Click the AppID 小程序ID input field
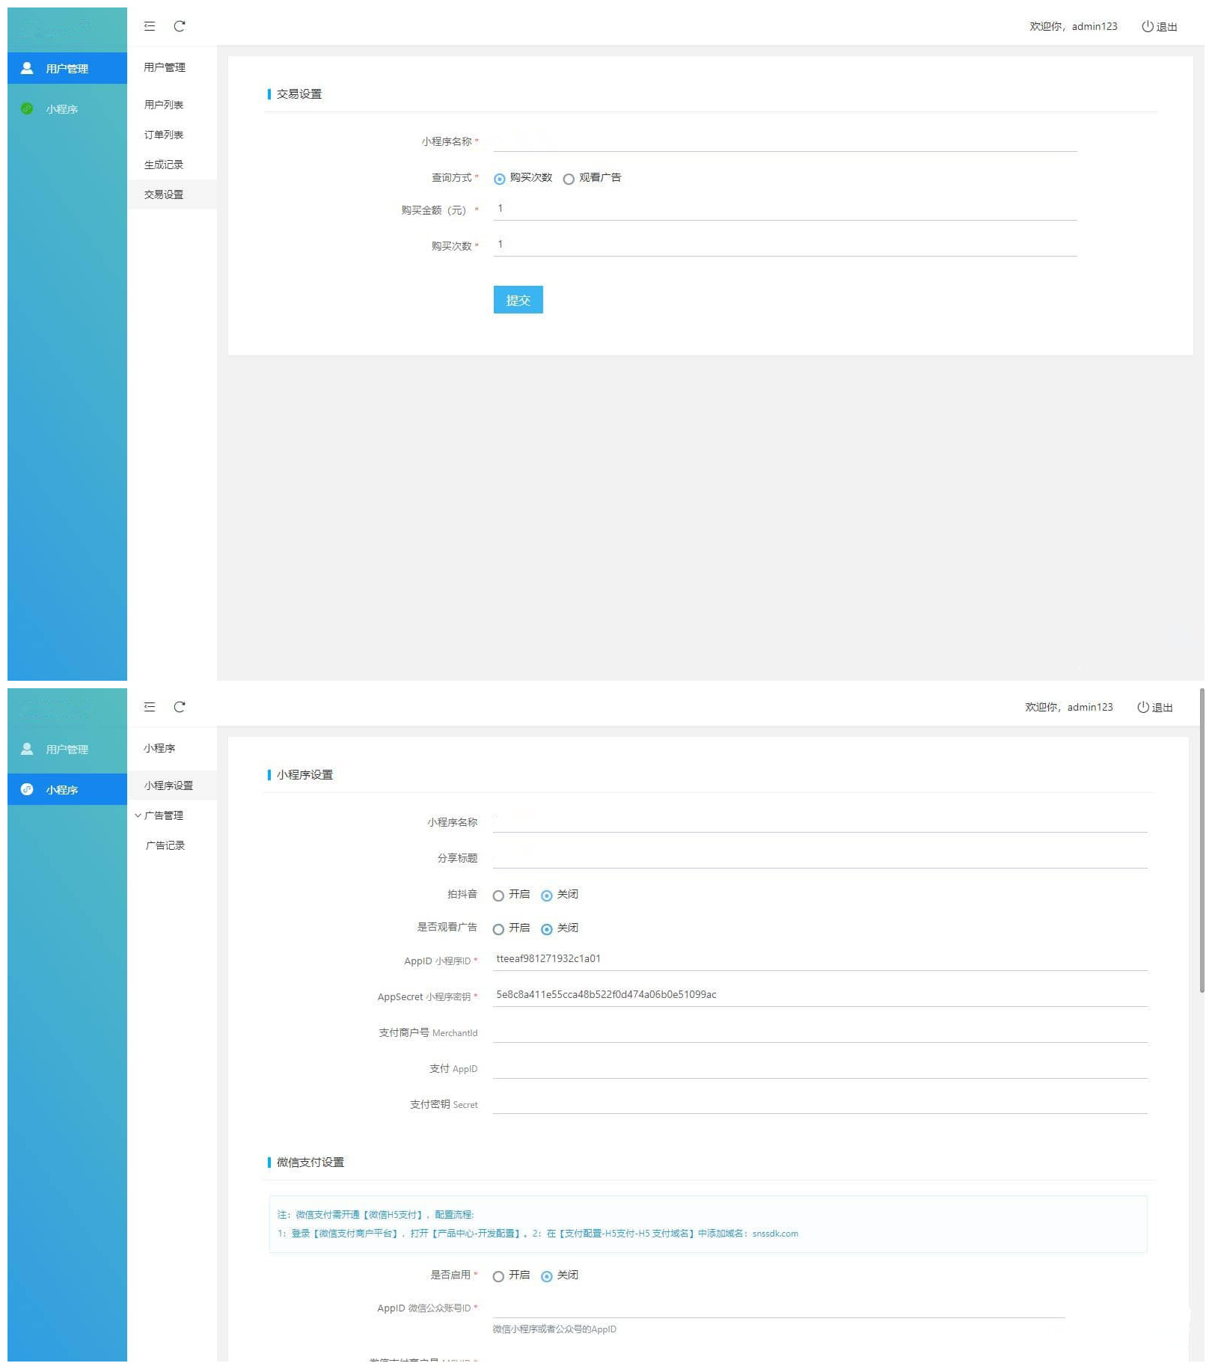The height and width of the screenshot is (1369, 1212). point(820,960)
